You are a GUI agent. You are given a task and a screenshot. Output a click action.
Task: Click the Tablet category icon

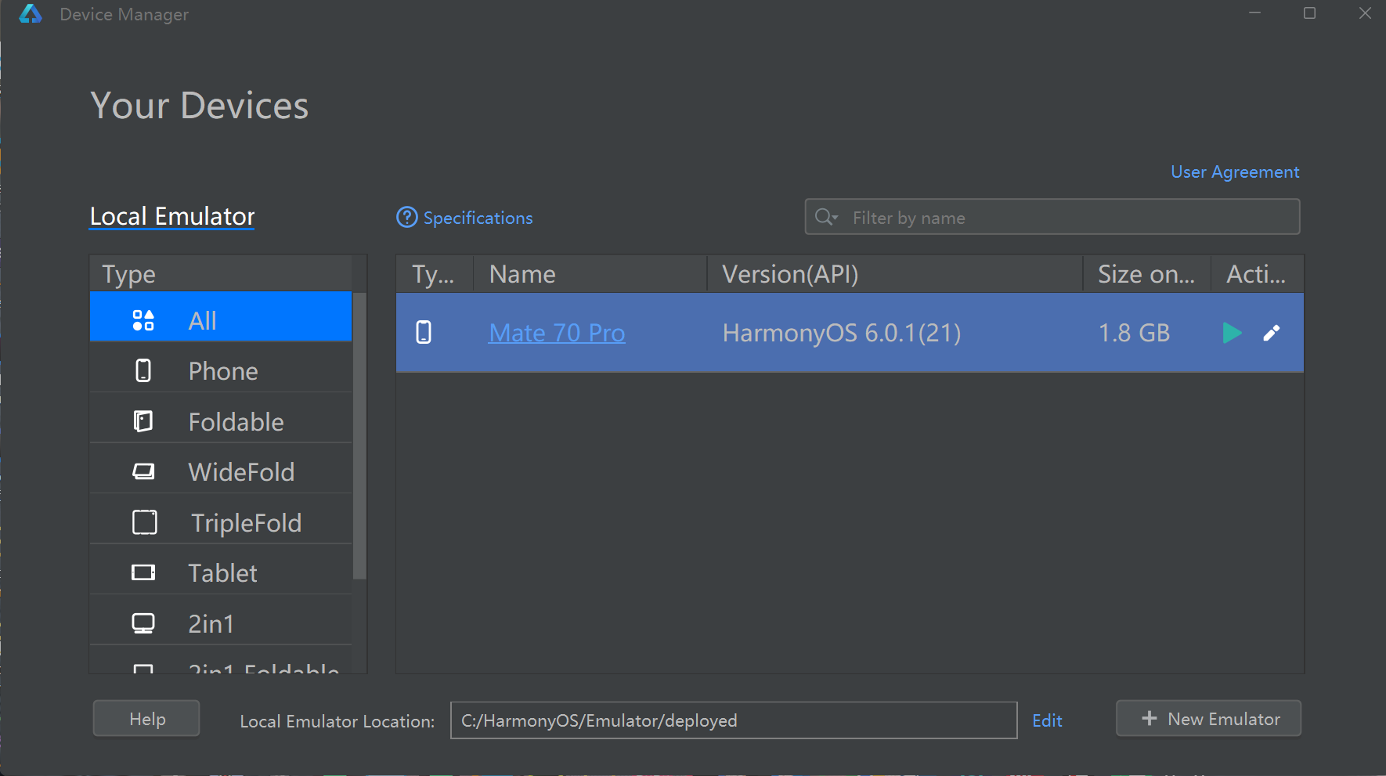tap(143, 572)
